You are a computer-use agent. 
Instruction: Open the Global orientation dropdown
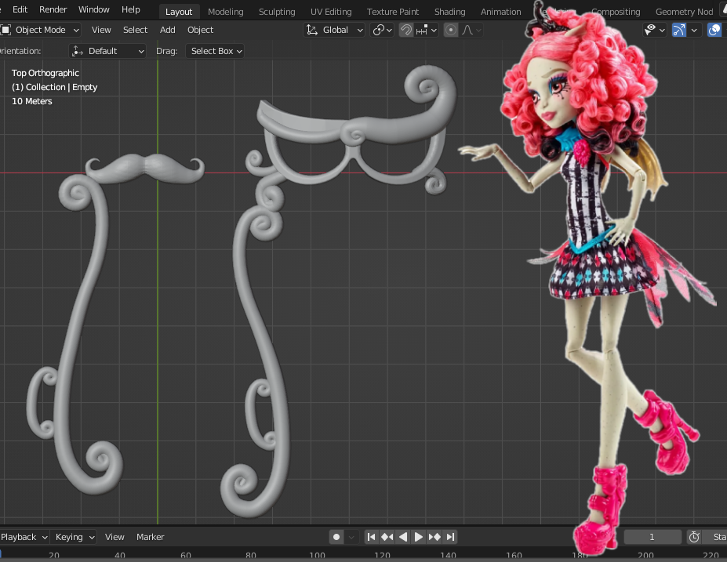[337, 30]
